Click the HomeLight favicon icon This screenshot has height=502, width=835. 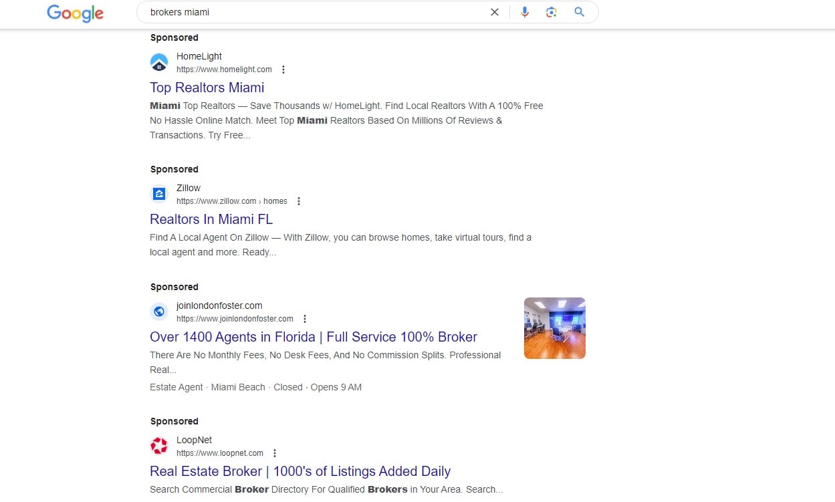pyautogui.click(x=159, y=63)
